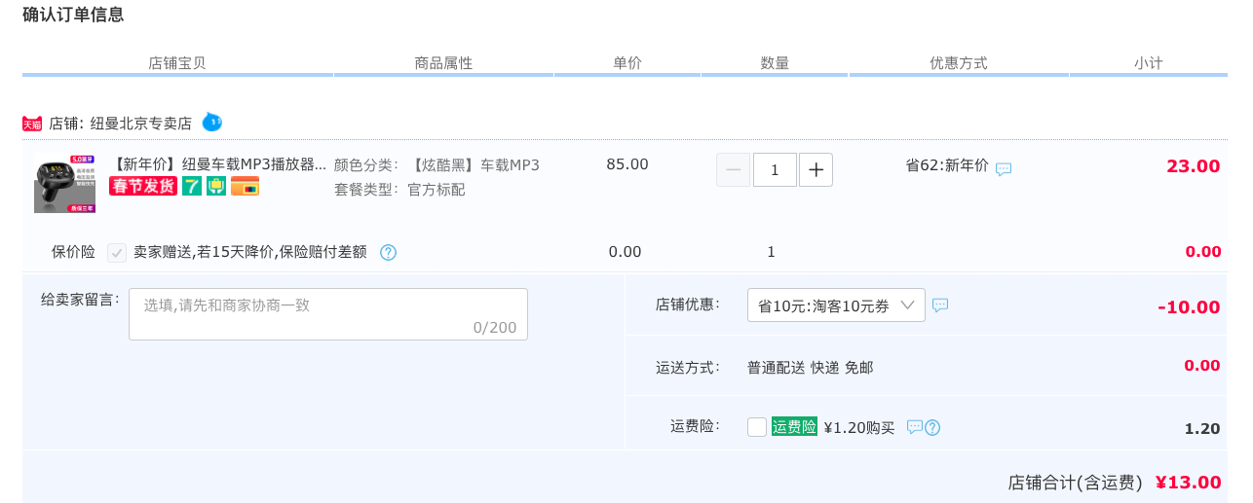Screen dimensions: 1253x503
Task: Click the 省62:新年价 discount text
Action: click(x=947, y=165)
